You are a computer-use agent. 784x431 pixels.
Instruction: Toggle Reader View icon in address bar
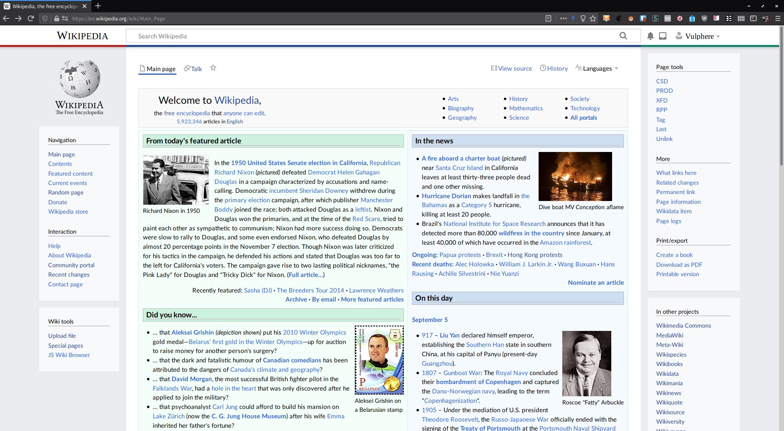coord(548,18)
